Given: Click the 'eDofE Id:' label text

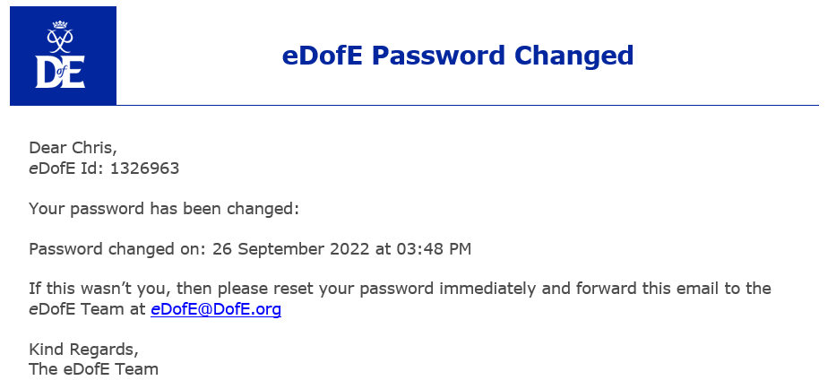Looking at the screenshot, I should [x=66, y=169].
